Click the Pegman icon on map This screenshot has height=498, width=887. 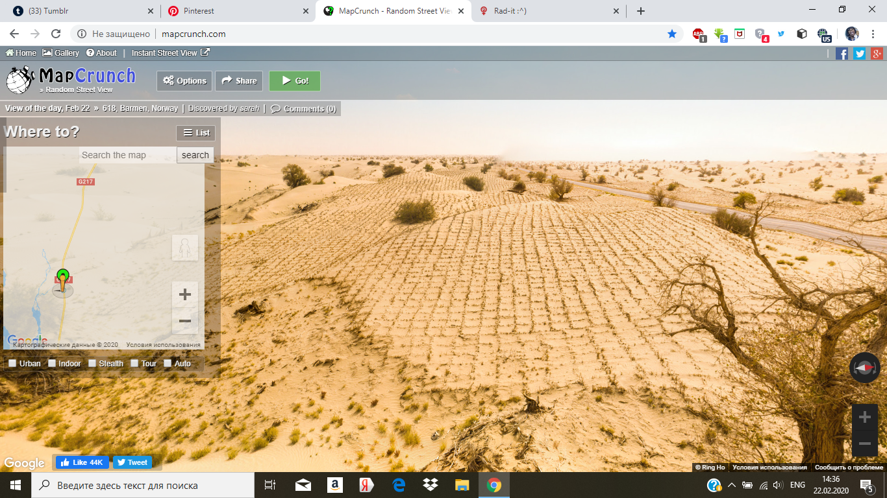(185, 248)
